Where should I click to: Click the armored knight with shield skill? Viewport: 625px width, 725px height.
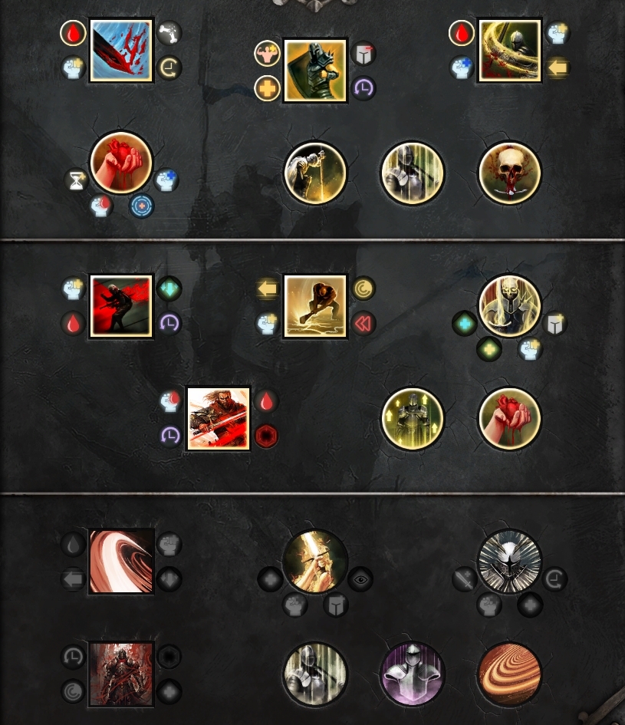315,71
